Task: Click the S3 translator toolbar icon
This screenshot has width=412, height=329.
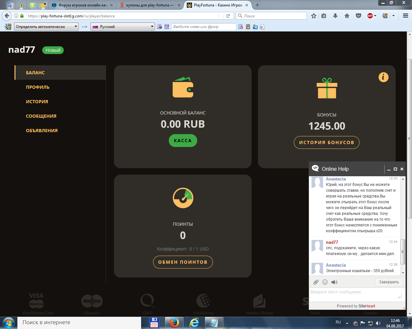Action: (385, 16)
